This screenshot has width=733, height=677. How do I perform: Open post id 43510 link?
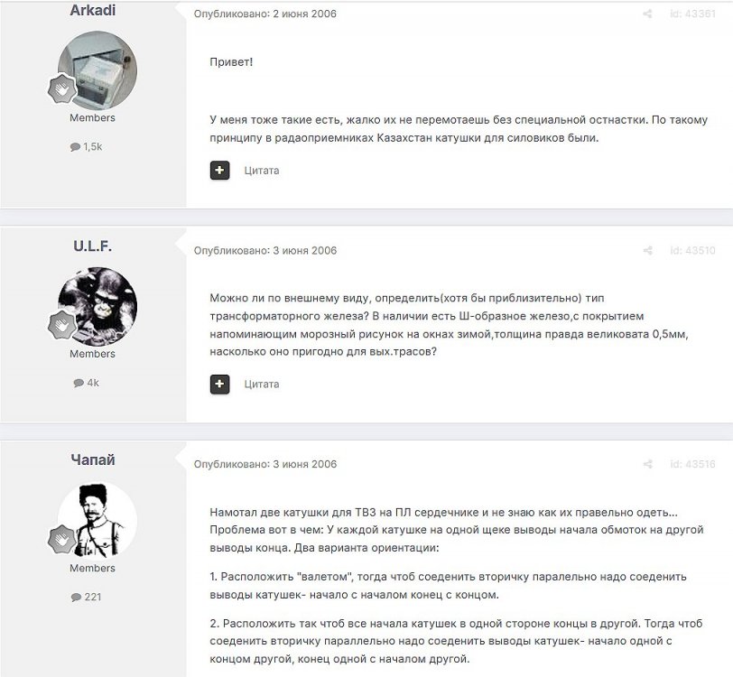point(692,251)
